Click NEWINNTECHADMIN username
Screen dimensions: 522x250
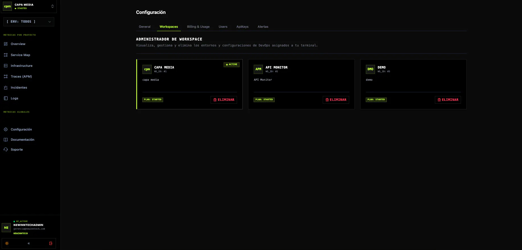pyautogui.click(x=28, y=225)
